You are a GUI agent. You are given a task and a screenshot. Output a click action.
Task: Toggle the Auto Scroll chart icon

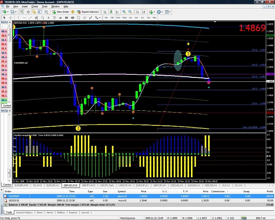(138, 12)
